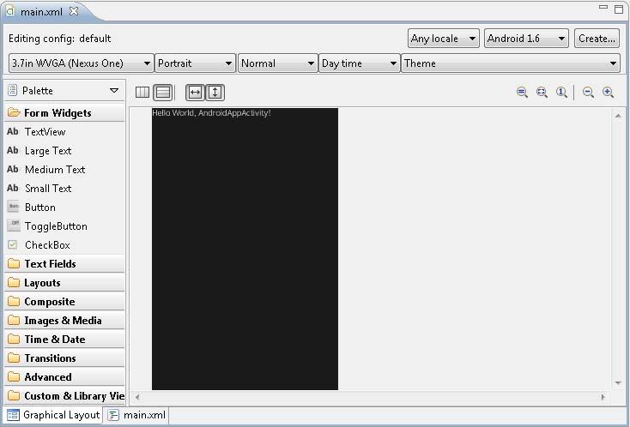Select the Hello World TextView on canvas
Viewport: 630px width, 427px height.
coord(211,113)
